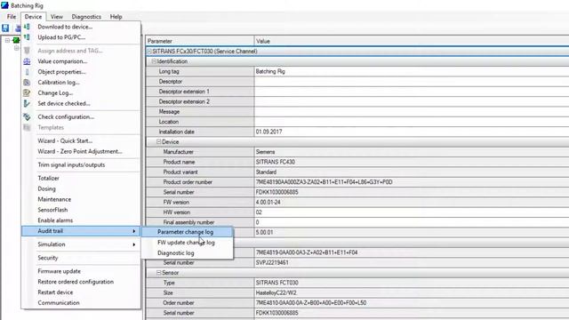Select Trim signal inputs/outputs

[71, 164]
